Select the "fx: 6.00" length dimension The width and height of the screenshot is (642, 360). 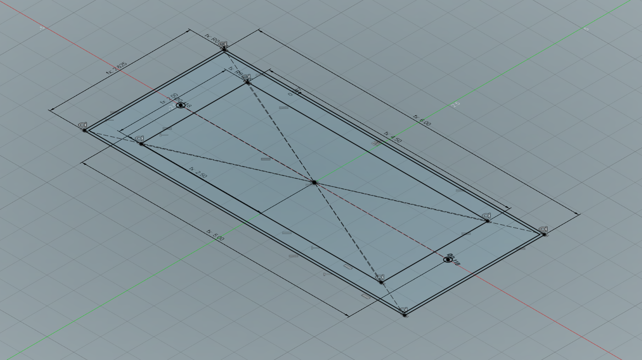click(x=422, y=121)
